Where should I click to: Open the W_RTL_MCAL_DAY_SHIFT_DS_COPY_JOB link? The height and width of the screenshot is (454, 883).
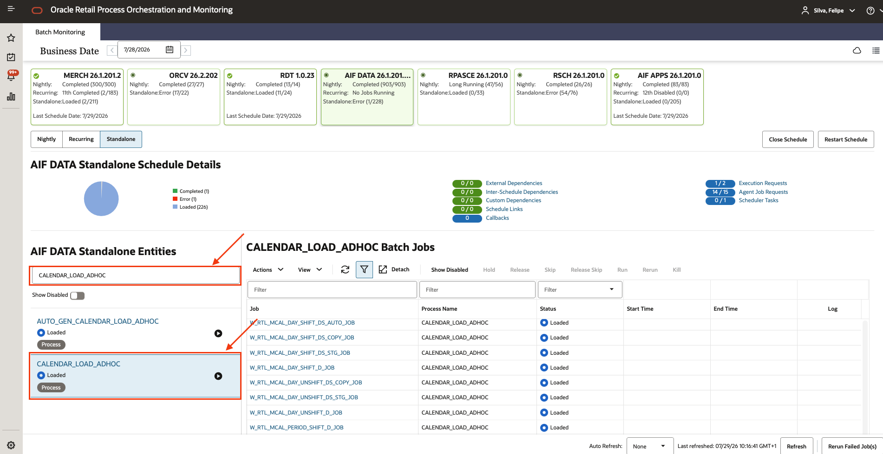tap(302, 338)
